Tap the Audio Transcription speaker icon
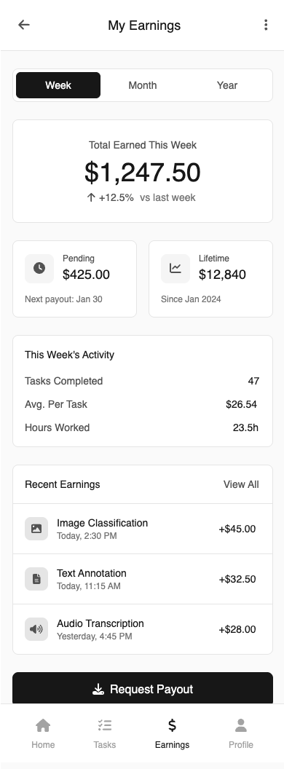The height and width of the screenshot is (769, 284). click(x=36, y=629)
